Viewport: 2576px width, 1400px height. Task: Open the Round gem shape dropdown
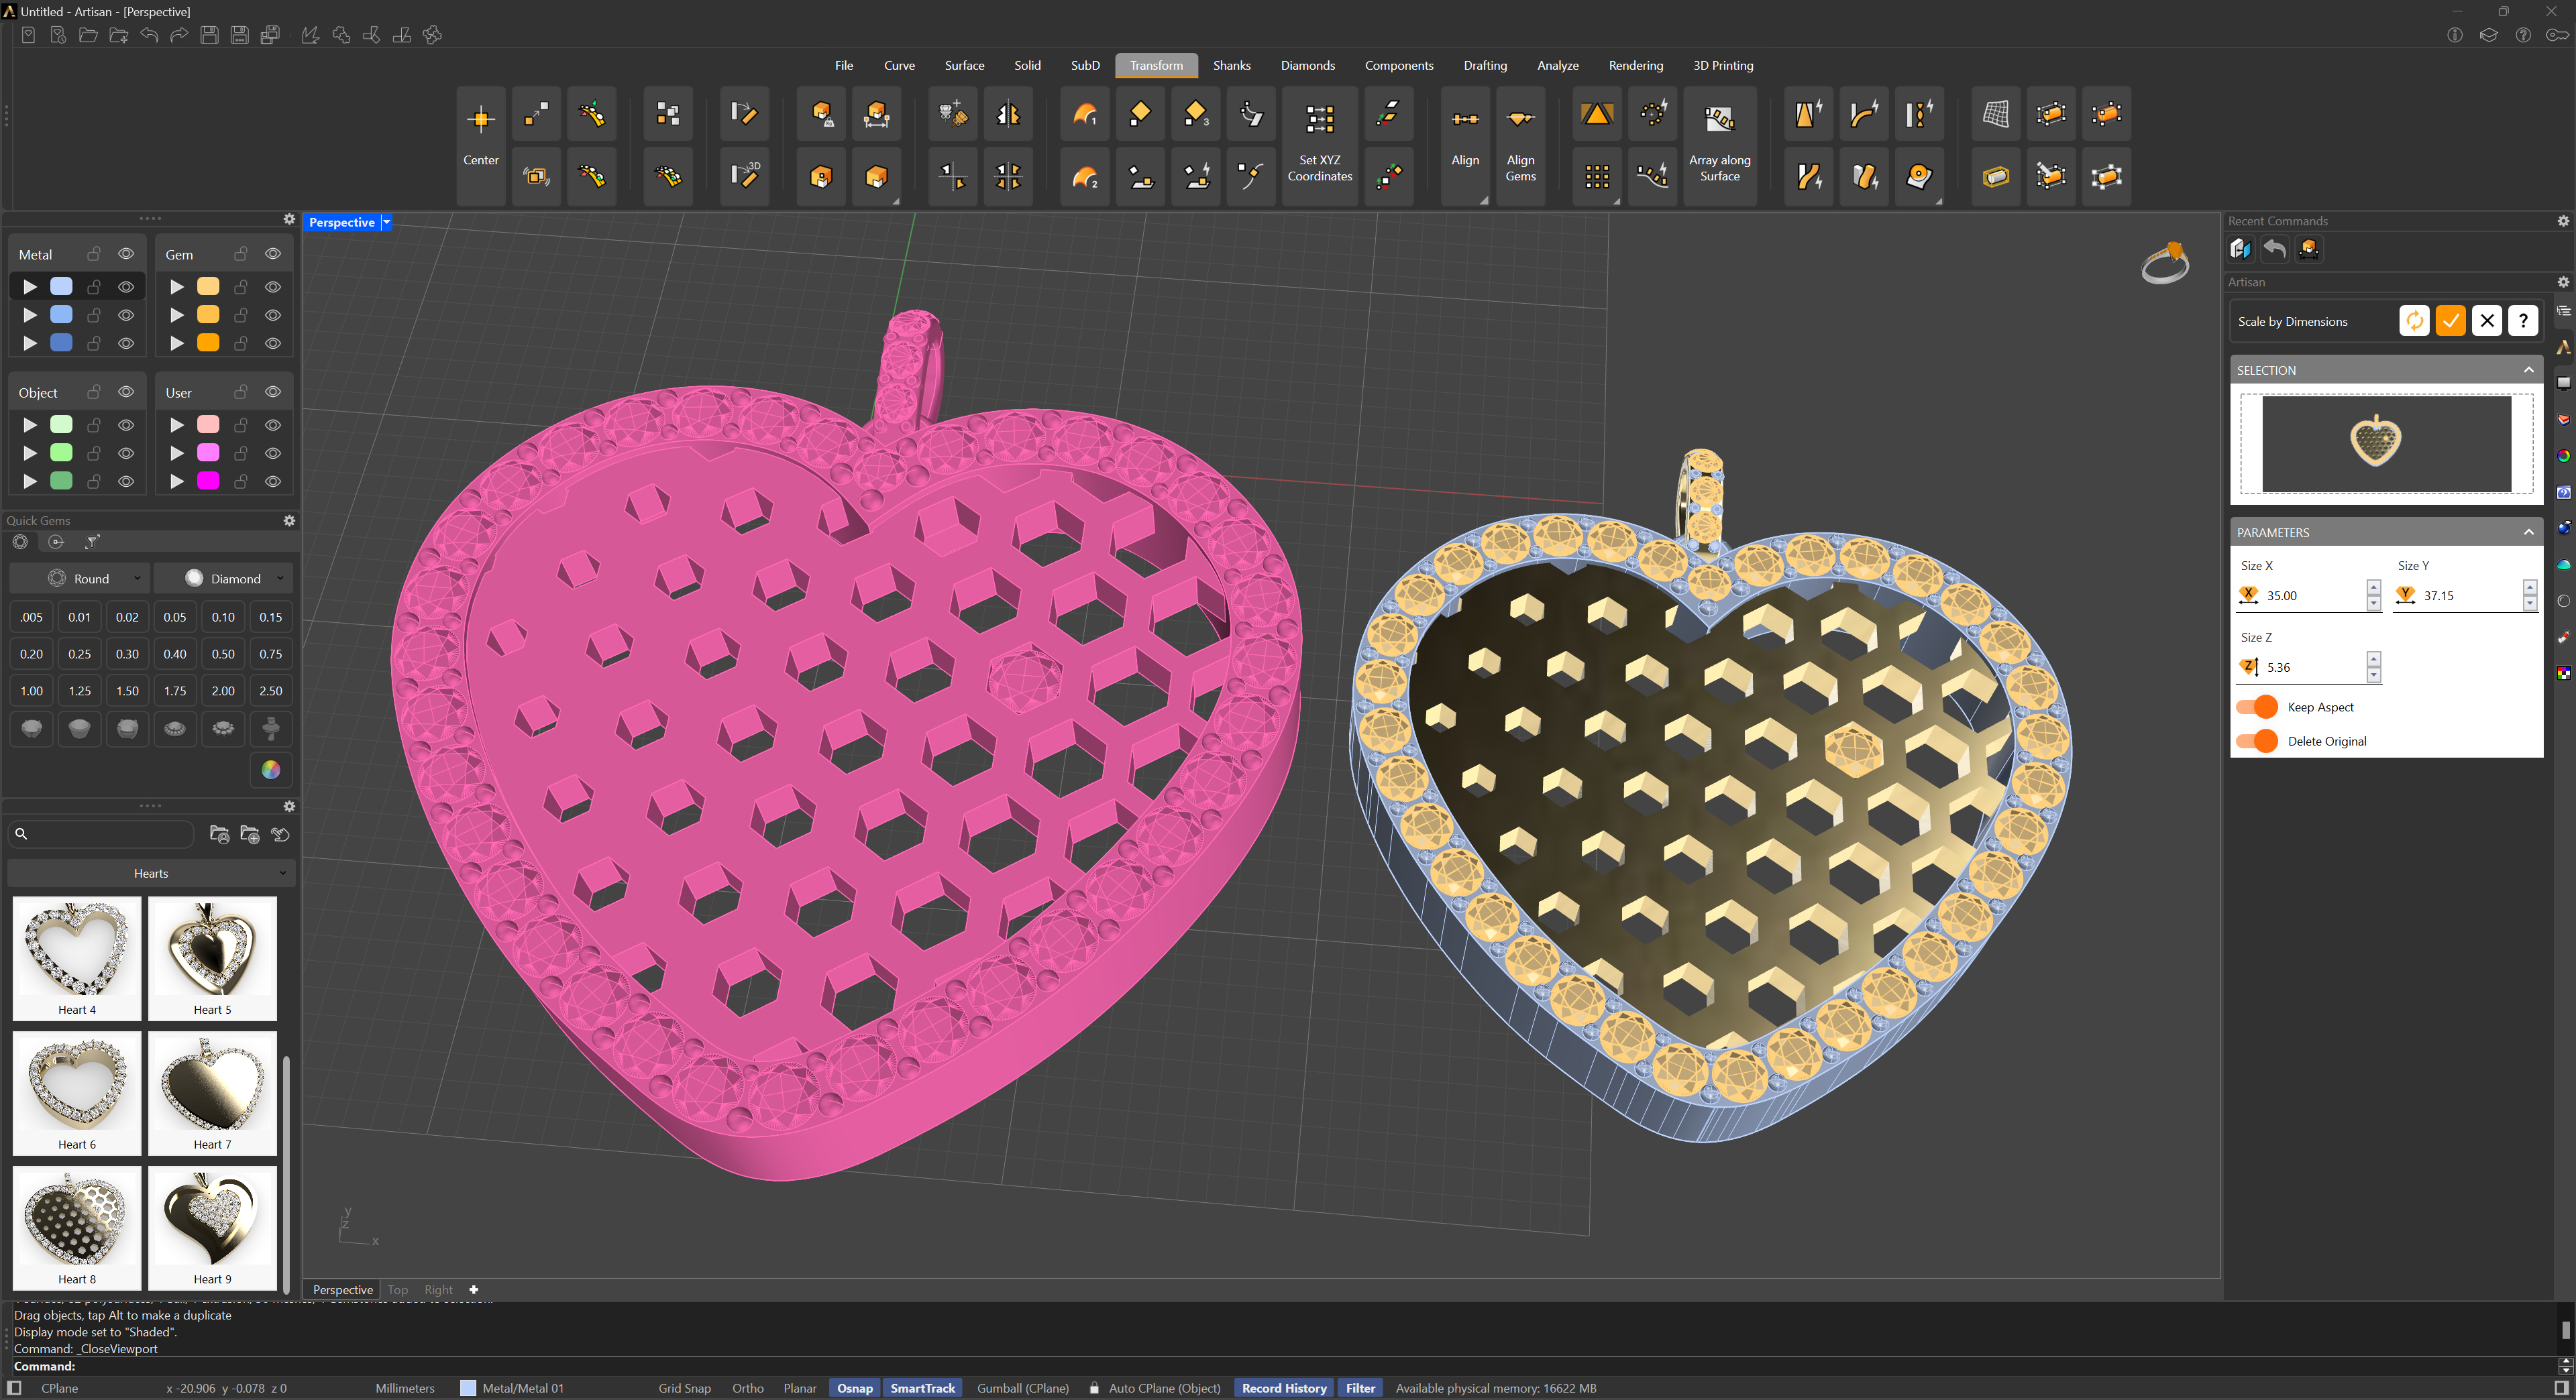pyautogui.click(x=80, y=579)
